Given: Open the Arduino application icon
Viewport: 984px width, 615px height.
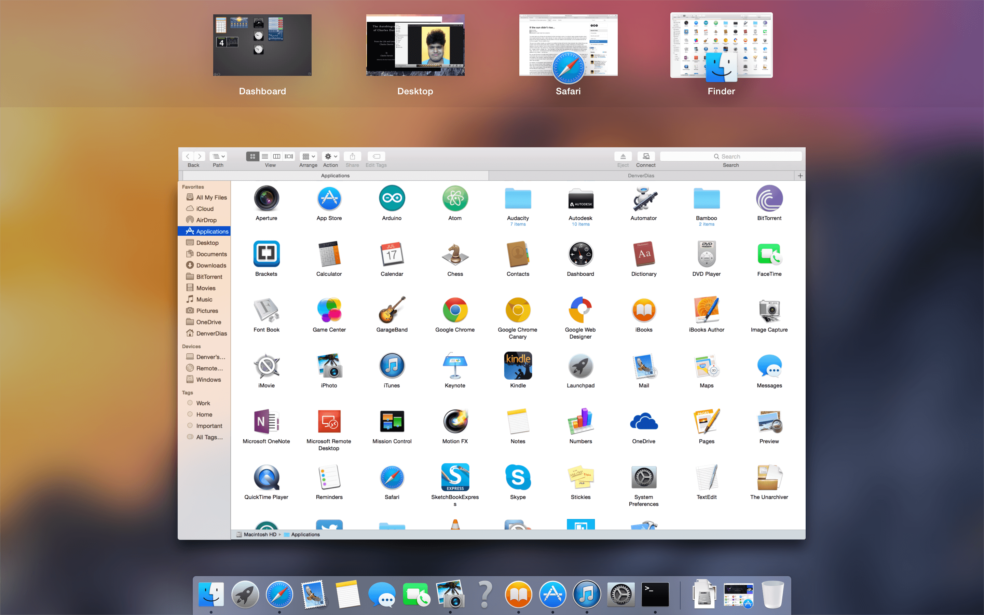Looking at the screenshot, I should (x=392, y=199).
